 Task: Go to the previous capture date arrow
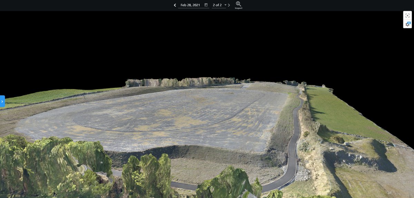[x=175, y=5]
